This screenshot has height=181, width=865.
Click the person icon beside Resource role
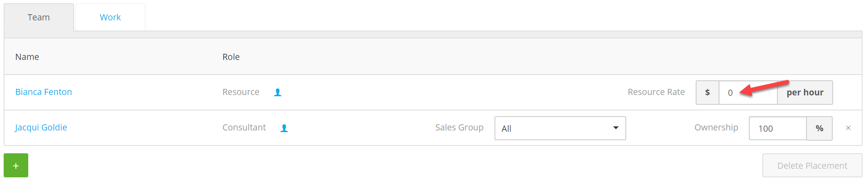coord(278,93)
